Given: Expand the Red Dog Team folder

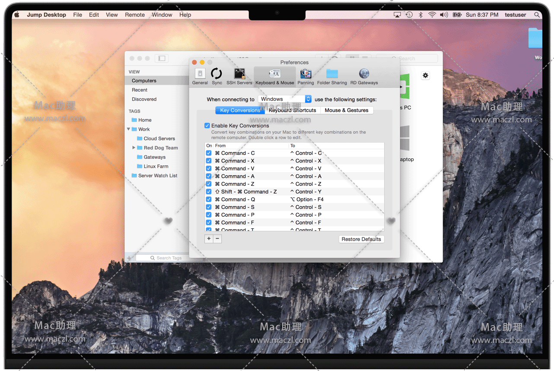Looking at the screenshot, I should coord(134,148).
